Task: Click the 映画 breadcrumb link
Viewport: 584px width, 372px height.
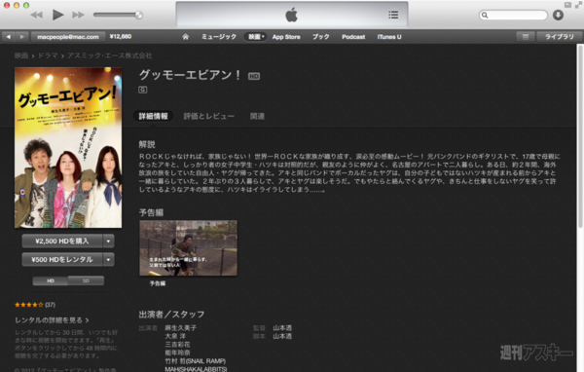Action: (21, 56)
